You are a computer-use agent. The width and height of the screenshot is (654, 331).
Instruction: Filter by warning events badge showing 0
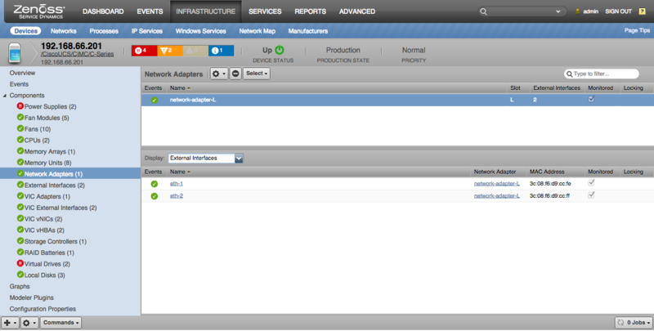195,51
